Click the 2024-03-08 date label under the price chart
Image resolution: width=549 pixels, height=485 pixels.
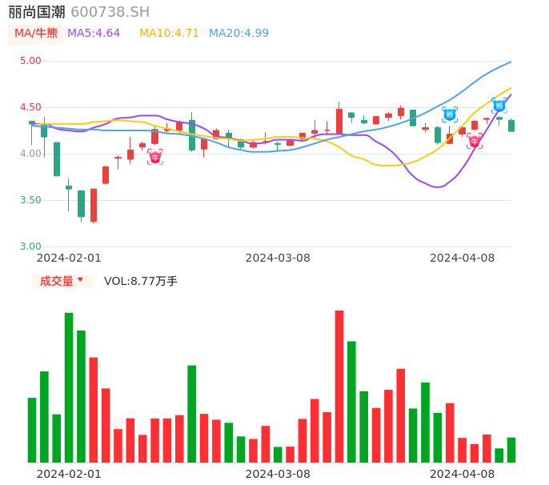pyautogui.click(x=278, y=258)
